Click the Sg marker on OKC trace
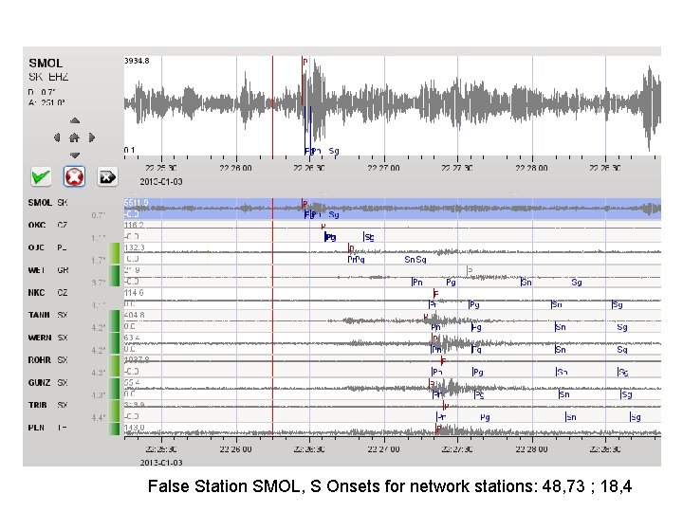The image size is (683, 512). tap(368, 237)
